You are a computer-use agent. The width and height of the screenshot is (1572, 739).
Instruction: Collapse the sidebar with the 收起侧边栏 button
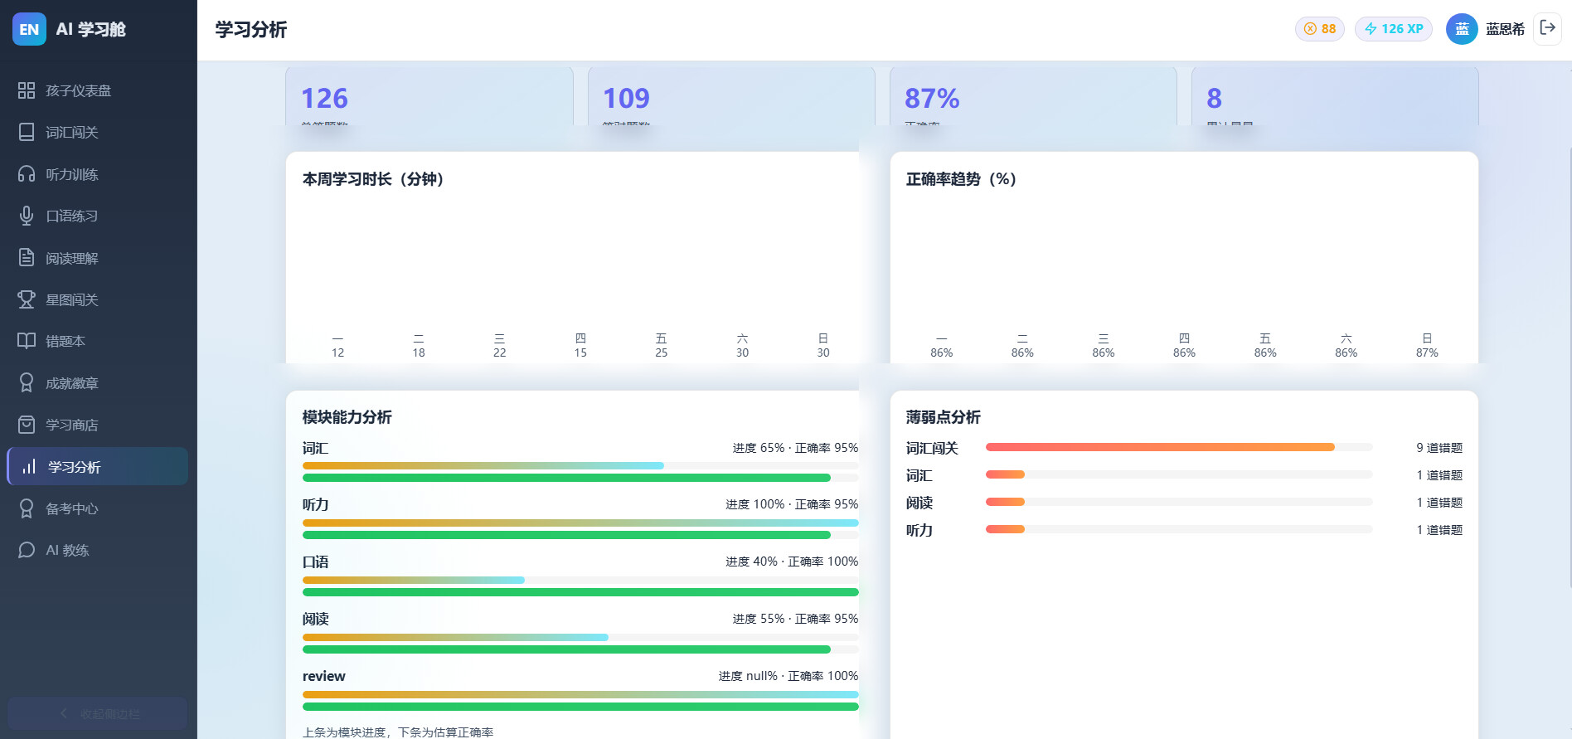(98, 713)
